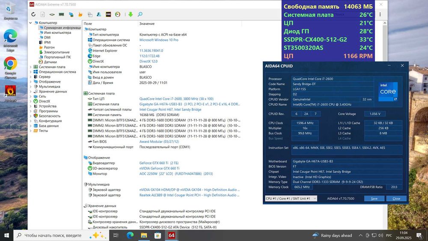Image resolution: width=428 pixels, height=241 pixels.
Task: Open Rainy days ahead weather widget
Action: tap(332, 235)
